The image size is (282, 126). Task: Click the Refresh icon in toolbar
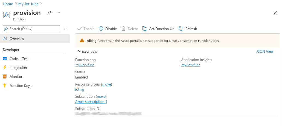pos(181,29)
